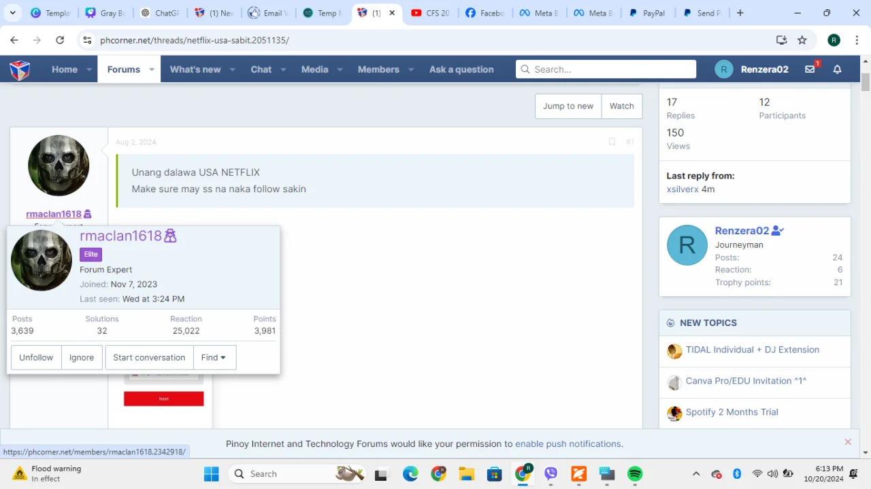Open post number #1 permalink
The width and height of the screenshot is (871, 489).
tap(630, 142)
